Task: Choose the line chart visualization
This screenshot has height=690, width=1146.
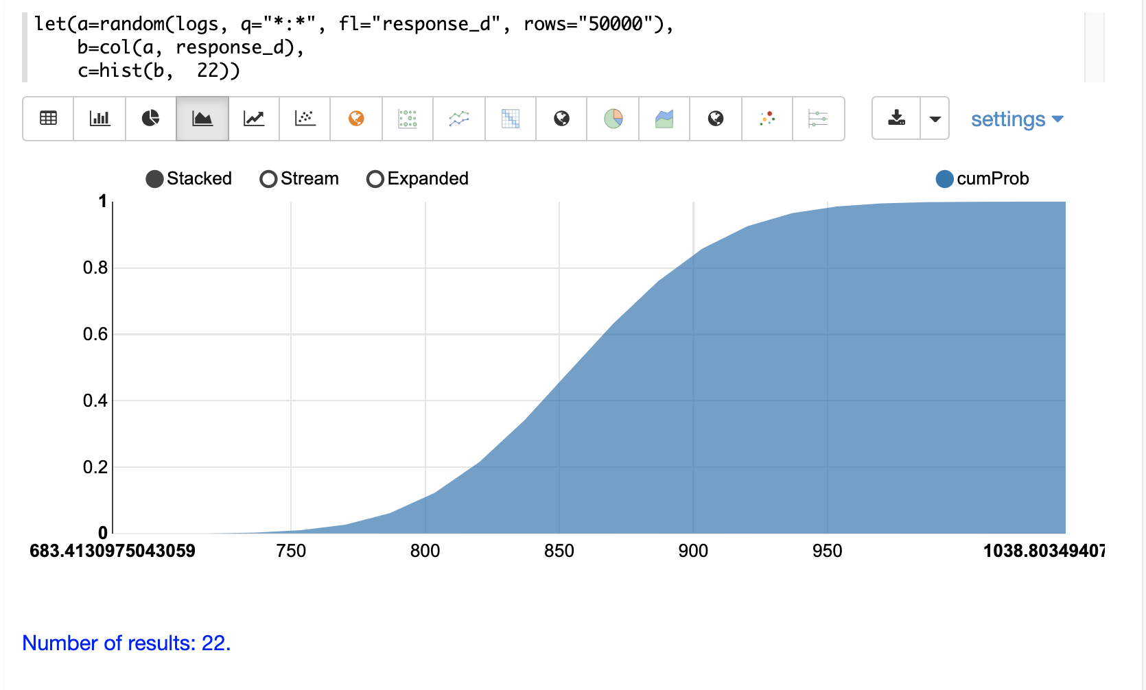Action: (254, 119)
